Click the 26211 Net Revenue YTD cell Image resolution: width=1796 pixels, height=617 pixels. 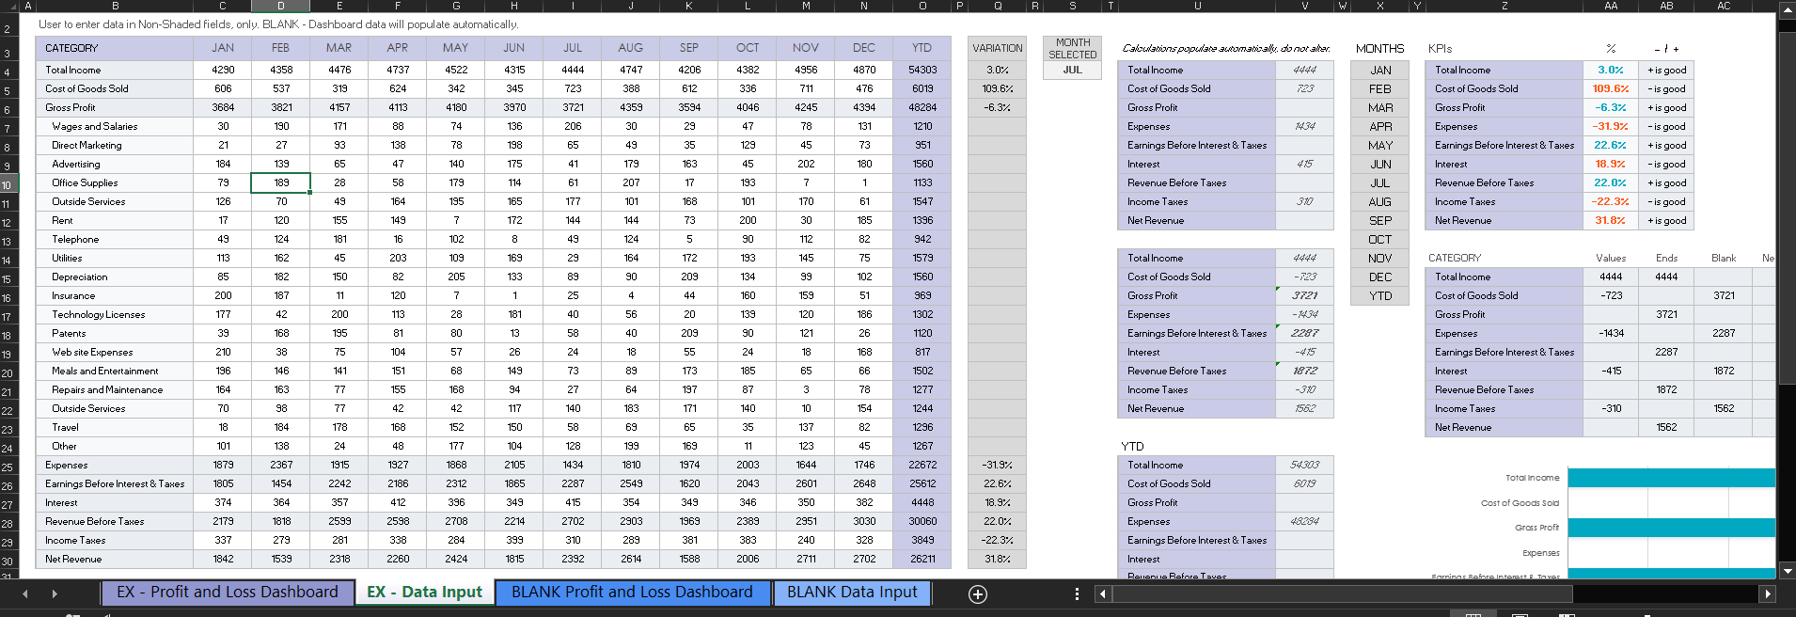coord(922,559)
